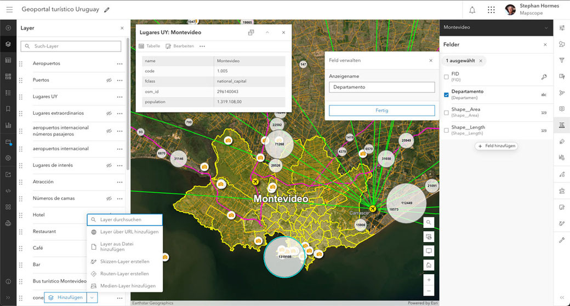
Task: Toggle visibility of Lugares de interés layer
Action: pyautogui.click(x=109, y=166)
